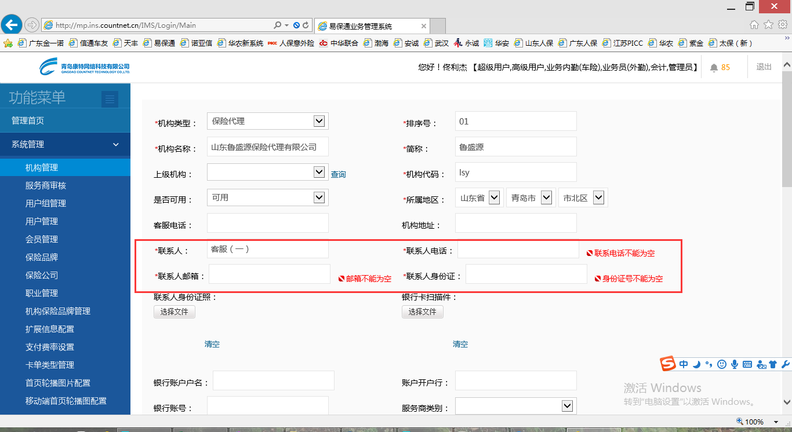Screen dimensions: 792x432
Task: Toggle the Sogou half-width moon icon
Action: point(697,364)
